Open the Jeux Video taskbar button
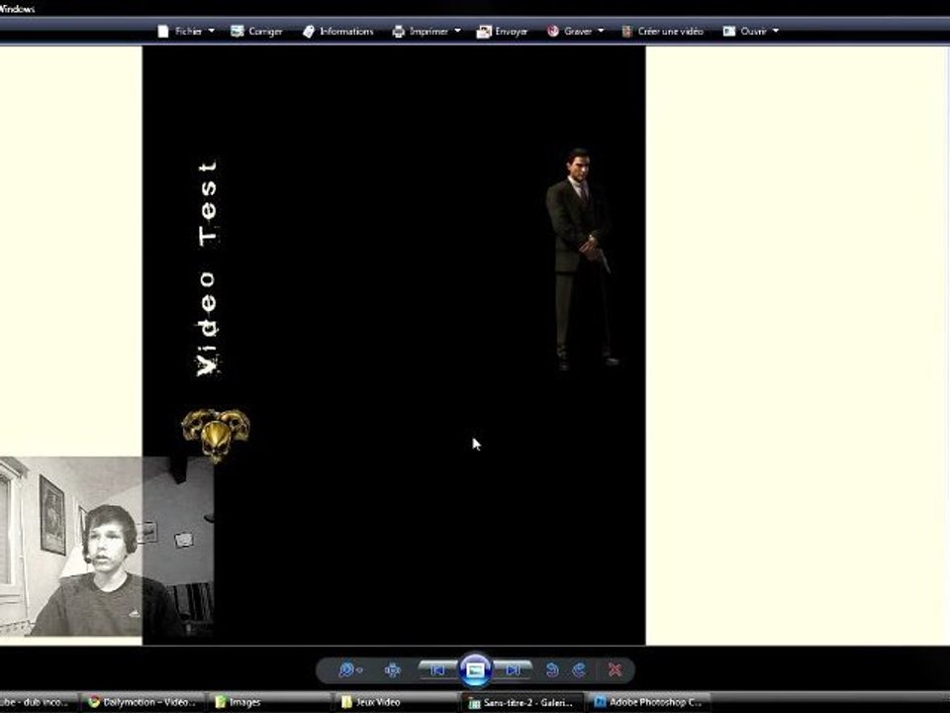 (395, 702)
